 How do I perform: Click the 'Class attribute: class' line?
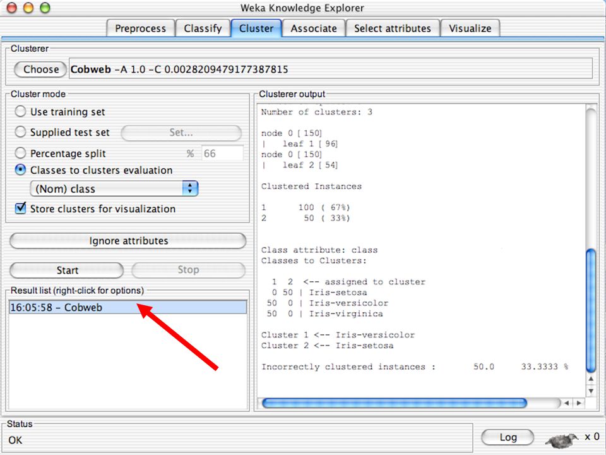[x=319, y=250]
